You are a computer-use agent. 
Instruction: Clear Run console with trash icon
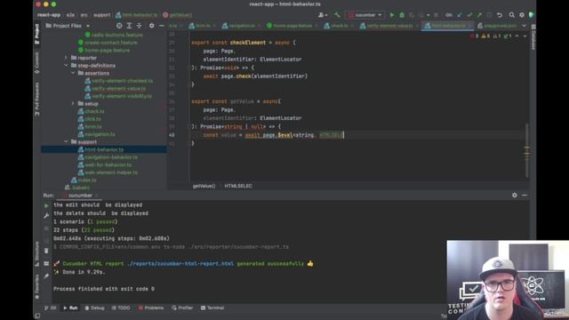[x=46, y=251]
